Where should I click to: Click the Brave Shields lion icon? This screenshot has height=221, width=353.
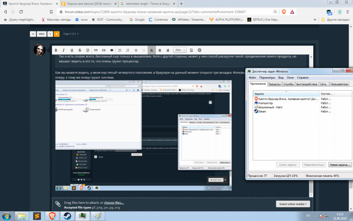click(284, 12)
